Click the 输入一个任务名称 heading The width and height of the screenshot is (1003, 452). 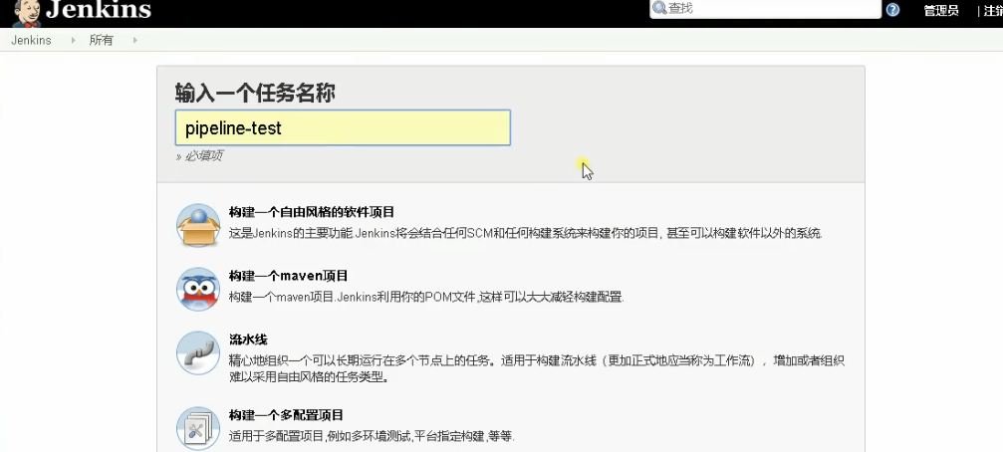coord(255,94)
